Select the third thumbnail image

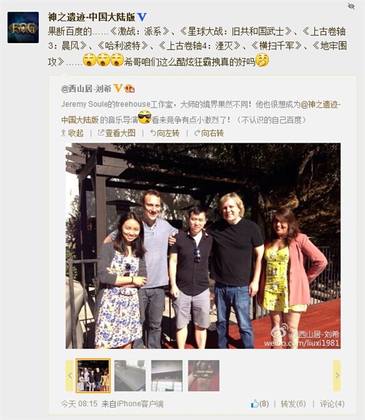point(167,376)
